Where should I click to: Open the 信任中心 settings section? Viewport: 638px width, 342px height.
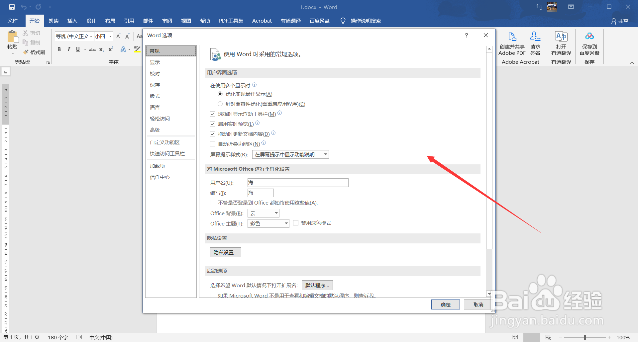pyautogui.click(x=160, y=177)
